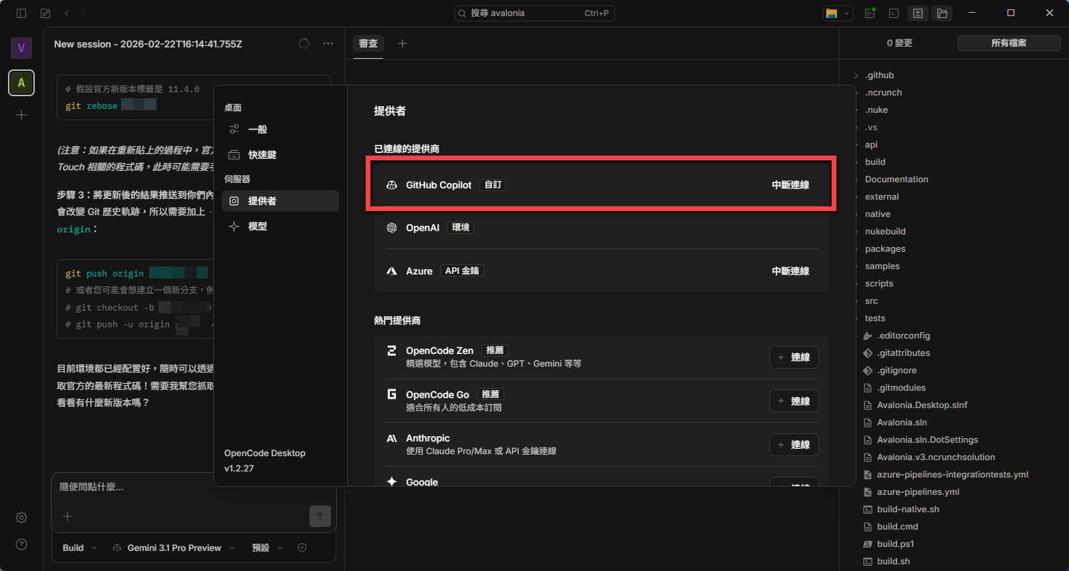Create a new session with edit icon

click(45, 13)
